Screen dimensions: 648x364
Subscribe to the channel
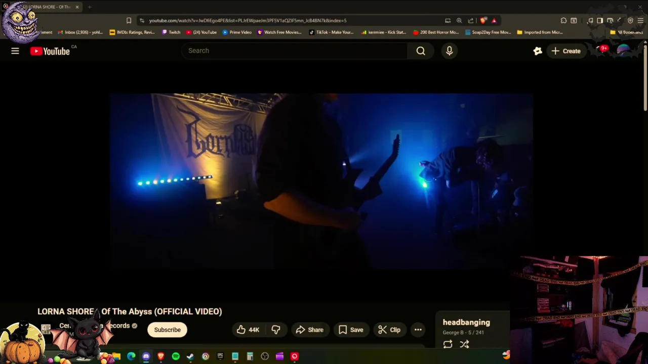(x=167, y=330)
